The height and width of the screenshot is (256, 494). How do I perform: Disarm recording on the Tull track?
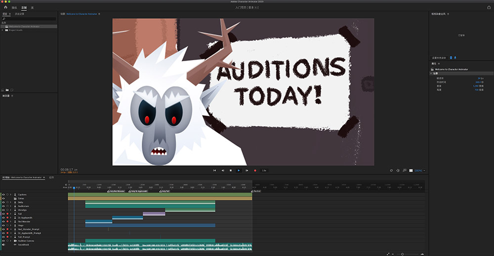point(7,214)
